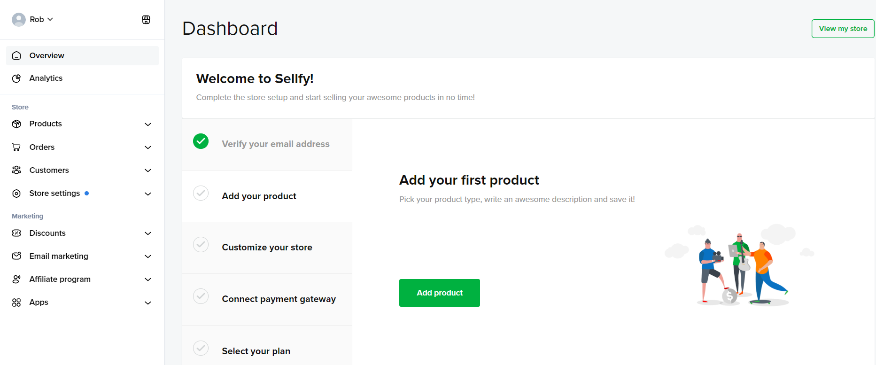Select 'Connect payment gateway' in the checklist
This screenshot has width=876, height=365.
(x=279, y=299)
